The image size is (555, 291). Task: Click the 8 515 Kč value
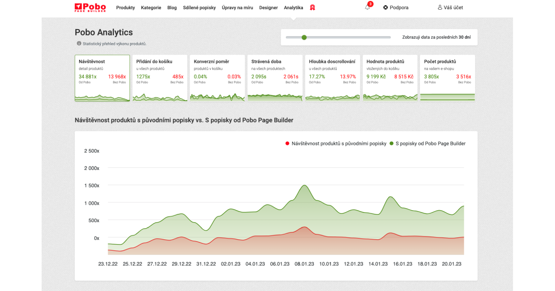[x=404, y=77]
